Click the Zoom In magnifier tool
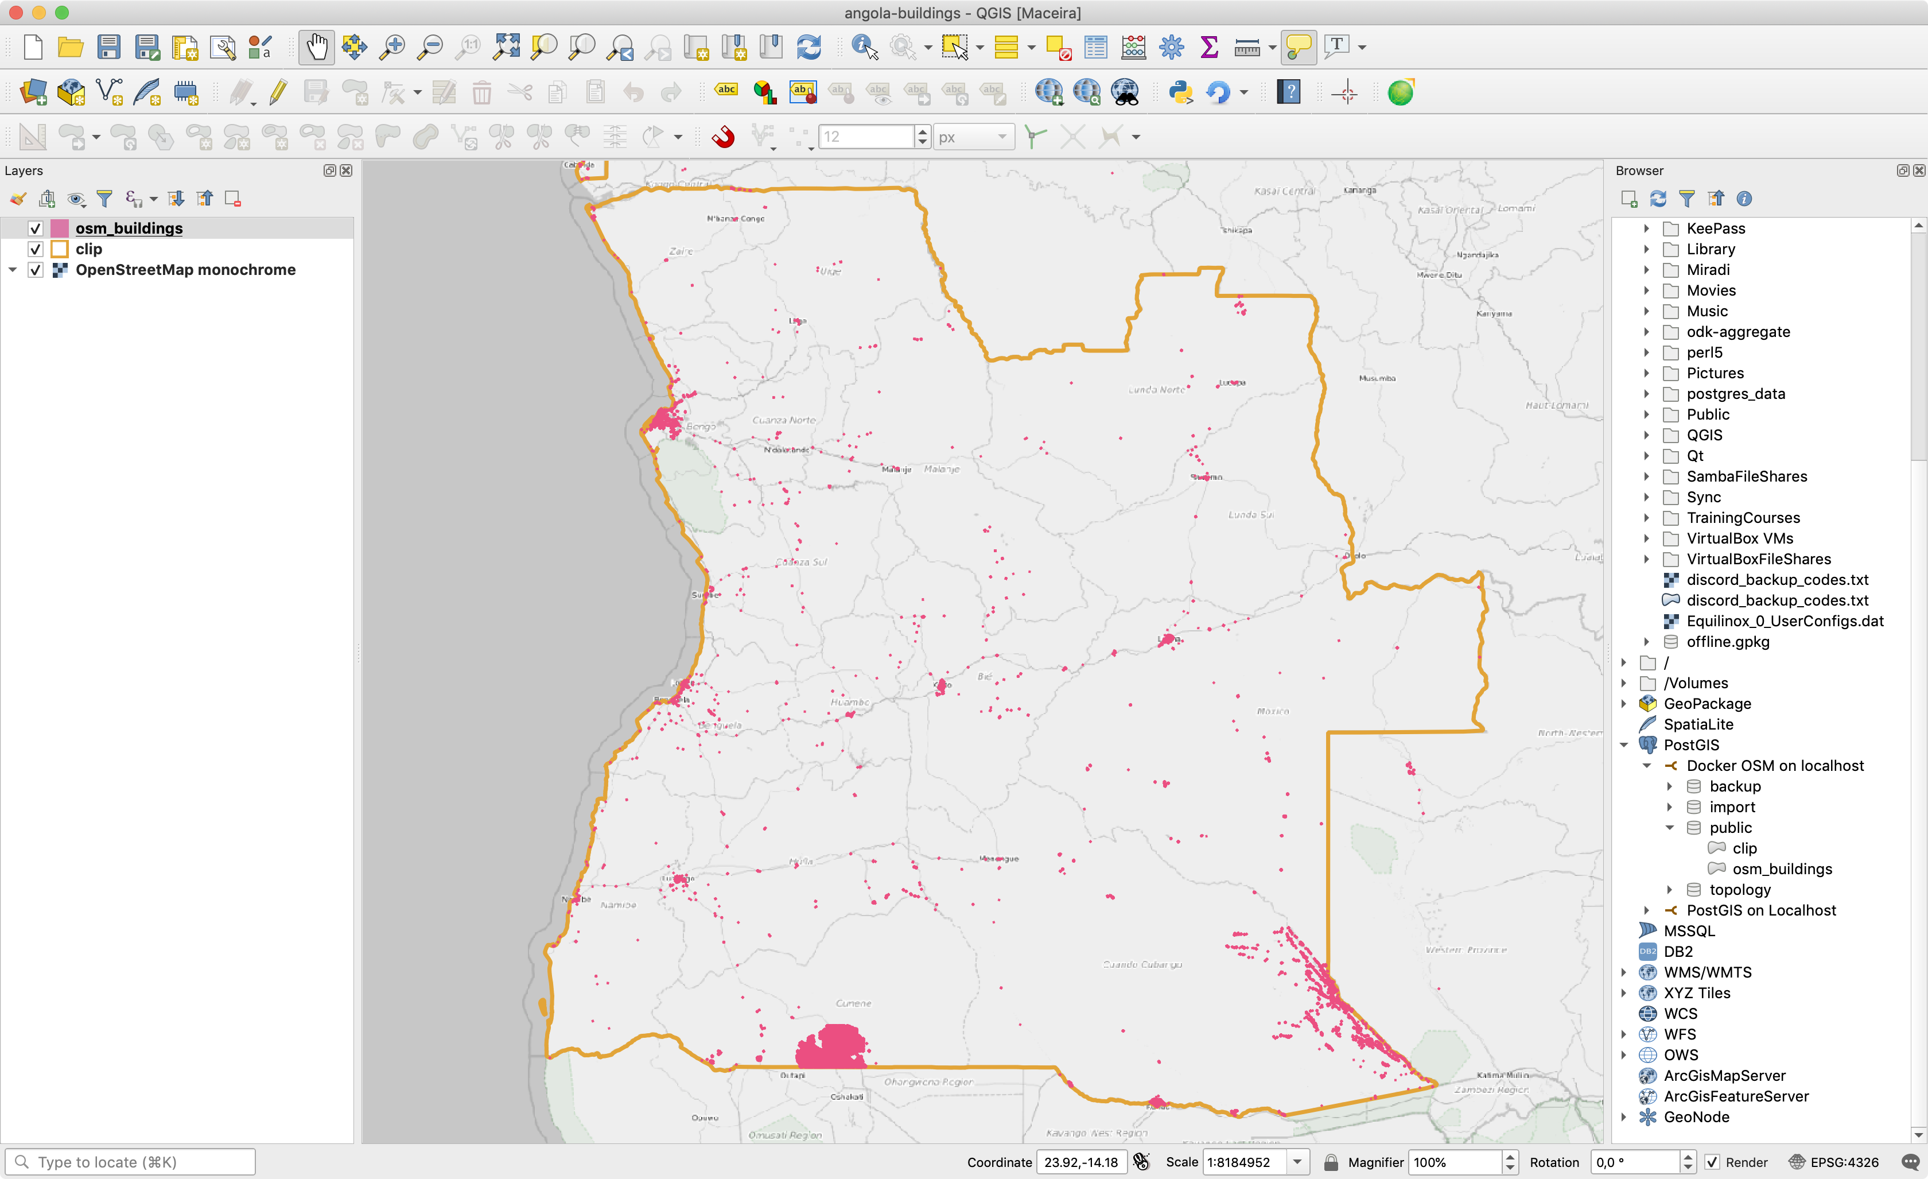 (x=391, y=47)
